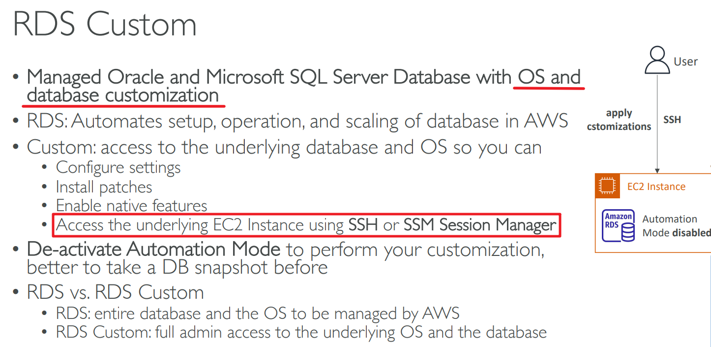The height and width of the screenshot is (347, 711).
Task: Click the "SSH" label beside the diagram arrow
Action: click(x=672, y=120)
